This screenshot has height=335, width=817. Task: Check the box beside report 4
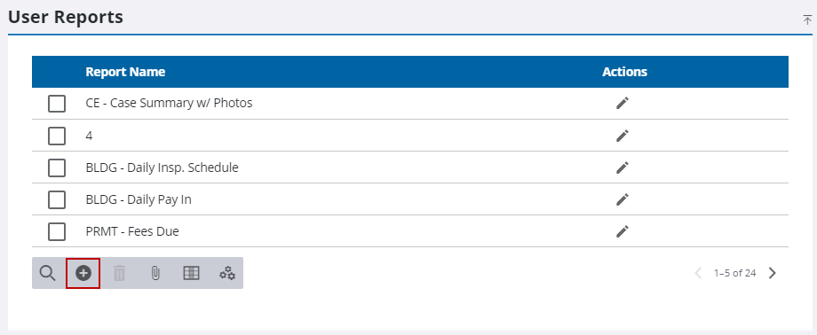coord(57,136)
